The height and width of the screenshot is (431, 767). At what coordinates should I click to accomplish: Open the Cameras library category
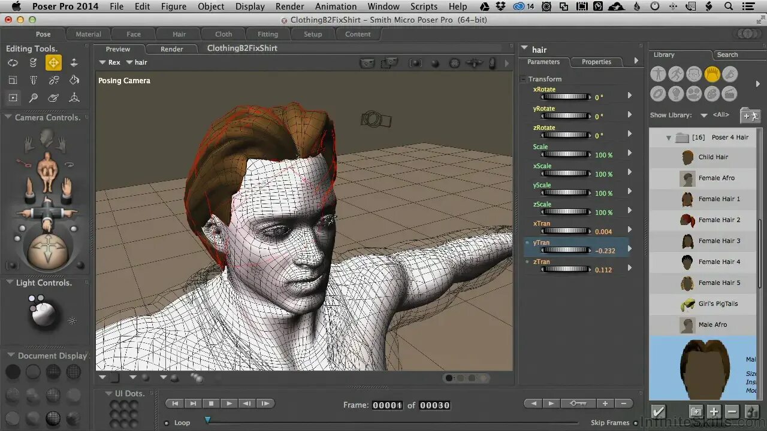[x=694, y=93]
